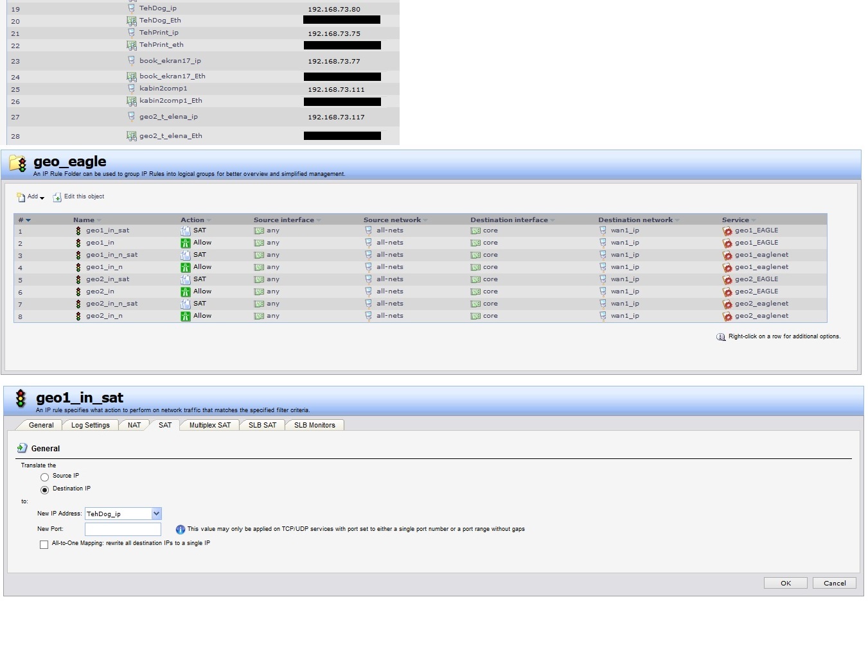Click IP address 192.168.73.80
Image resolution: width=868 pixels, height=667 pixels.
pyautogui.click(x=334, y=10)
